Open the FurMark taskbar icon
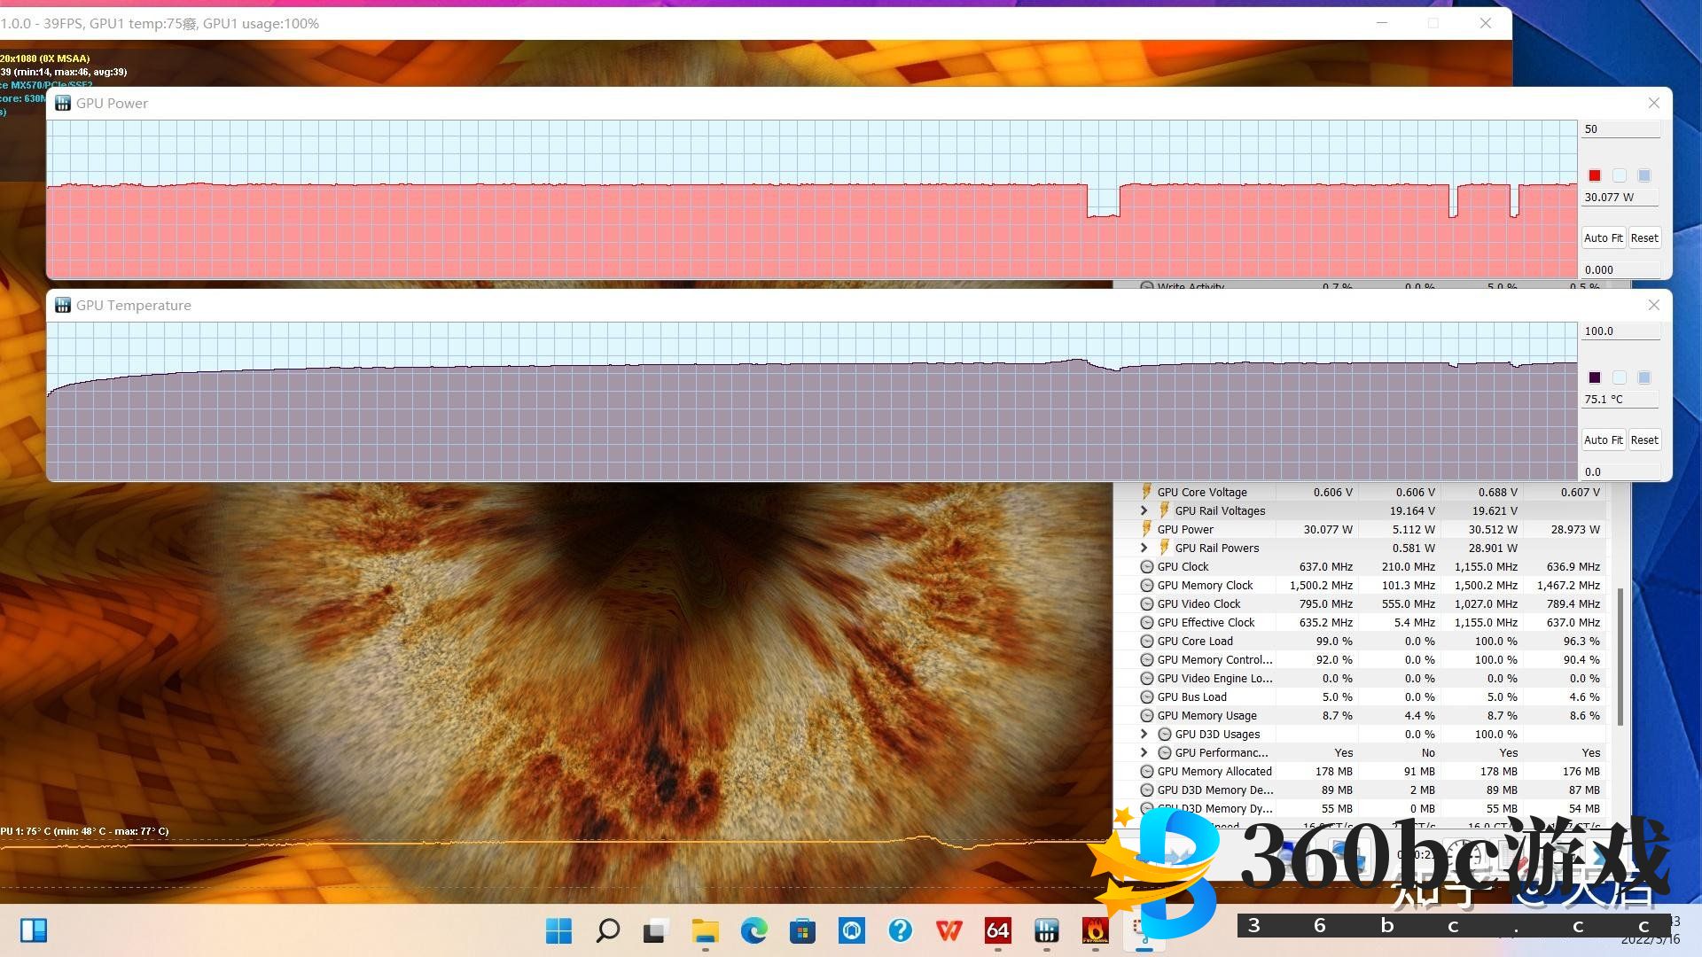The image size is (1702, 957). (x=1095, y=930)
